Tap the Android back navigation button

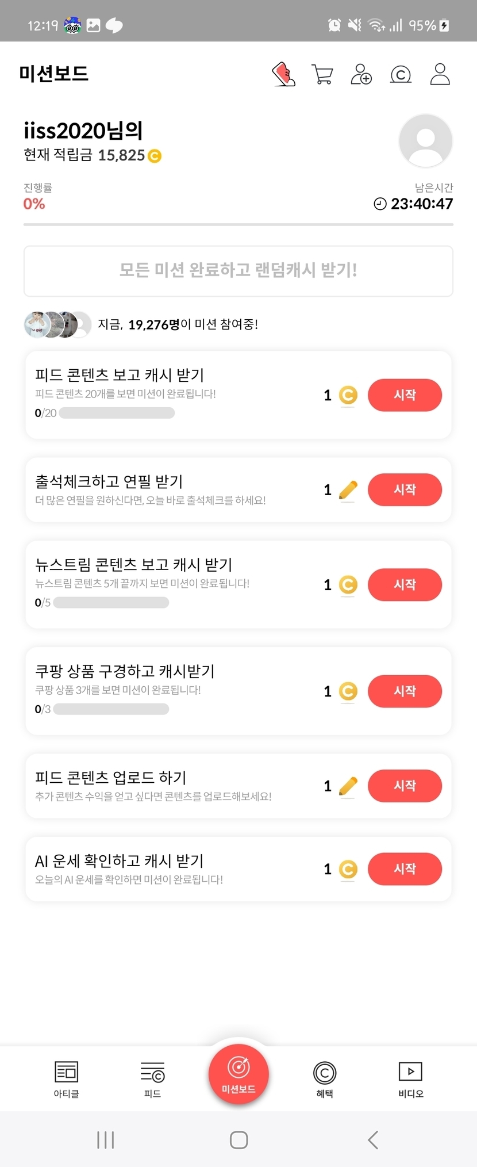click(x=373, y=1140)
